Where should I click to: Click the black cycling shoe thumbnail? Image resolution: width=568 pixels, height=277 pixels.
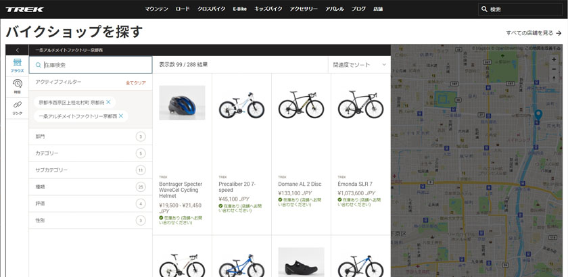point(301,263)
